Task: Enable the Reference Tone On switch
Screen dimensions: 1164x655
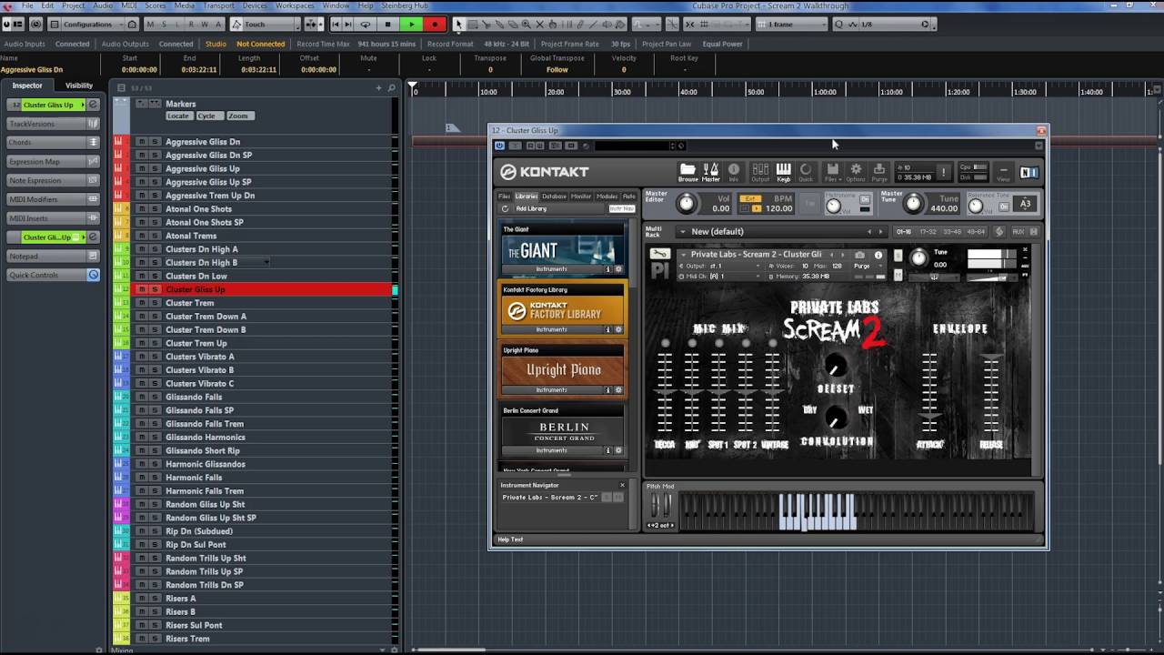Action: click(x=1004, y=207)
